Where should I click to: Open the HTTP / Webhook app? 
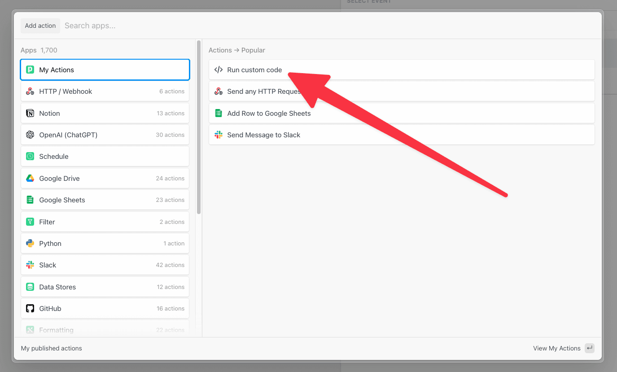pos(105,91)
